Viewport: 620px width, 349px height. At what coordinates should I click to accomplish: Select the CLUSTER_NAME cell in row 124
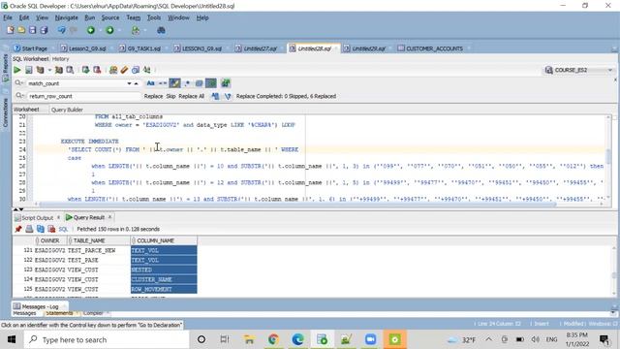164,279
